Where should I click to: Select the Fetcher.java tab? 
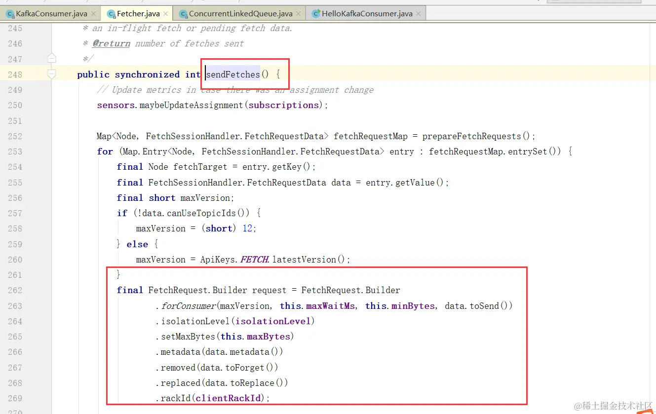pyautogui.click(x=138, y=13)
